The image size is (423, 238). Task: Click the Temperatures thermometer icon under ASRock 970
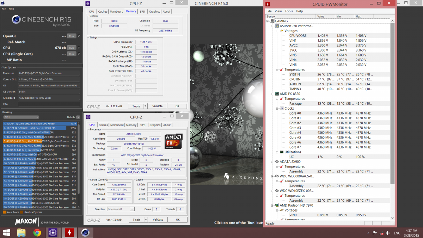282,69
